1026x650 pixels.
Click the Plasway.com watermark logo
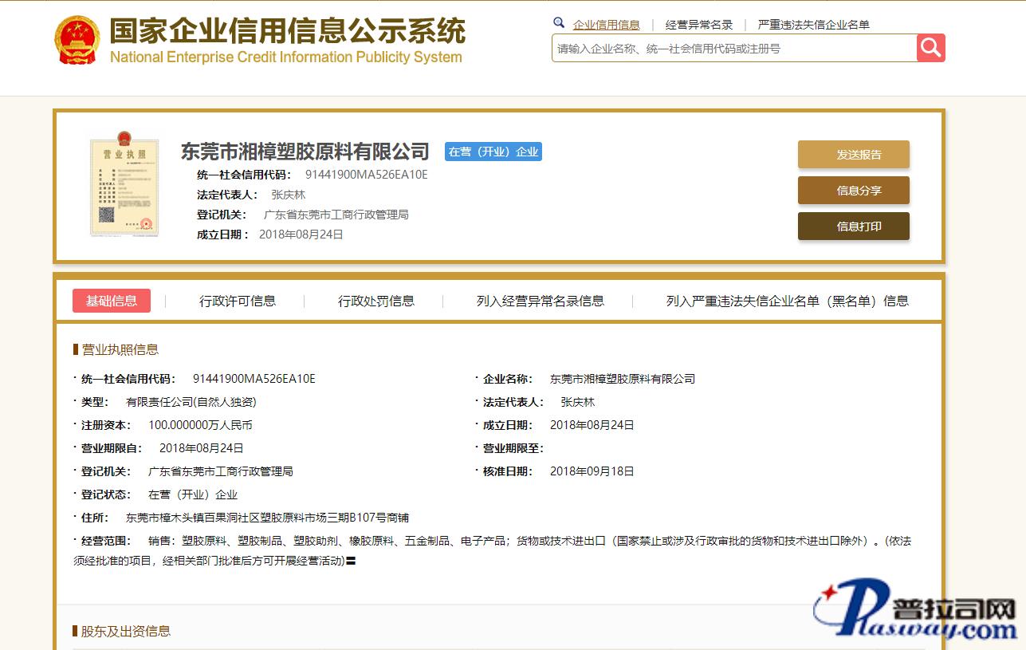pos(914,610)
